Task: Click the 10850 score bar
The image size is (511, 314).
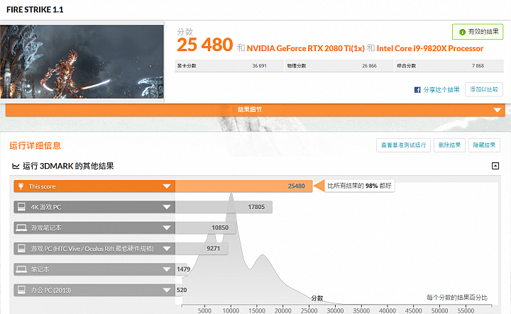Action: point(206,228)
